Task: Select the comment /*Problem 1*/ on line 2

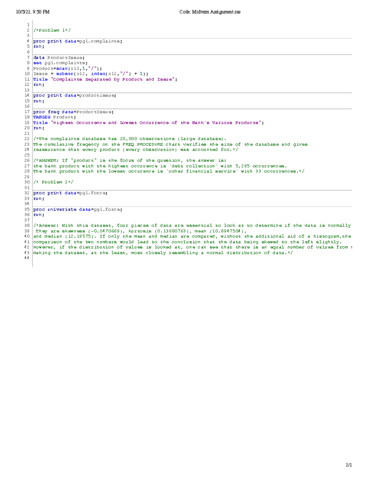Action: (x=52, y=30)
